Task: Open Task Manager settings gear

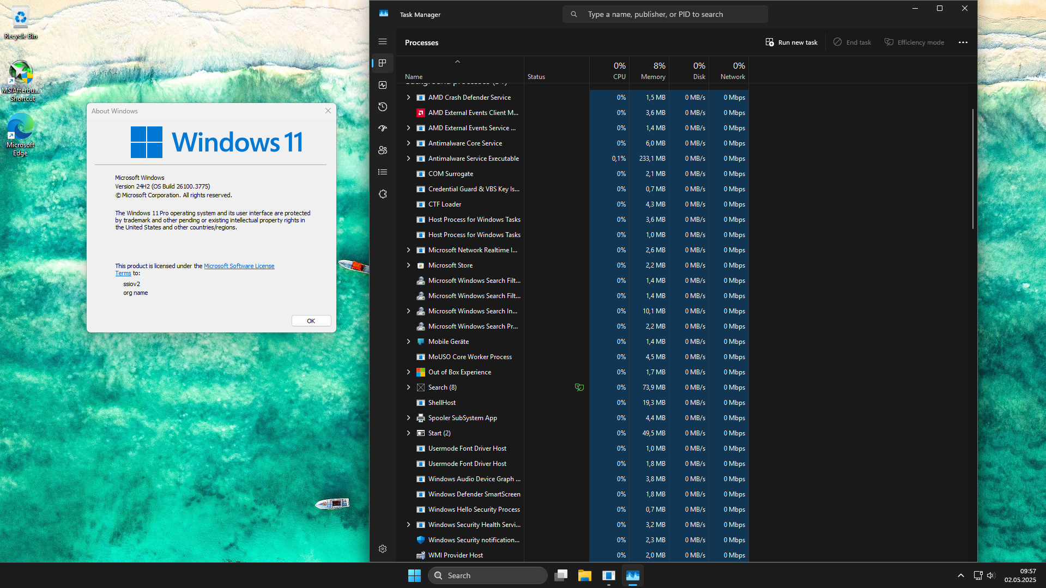Action: pos(383,549)
